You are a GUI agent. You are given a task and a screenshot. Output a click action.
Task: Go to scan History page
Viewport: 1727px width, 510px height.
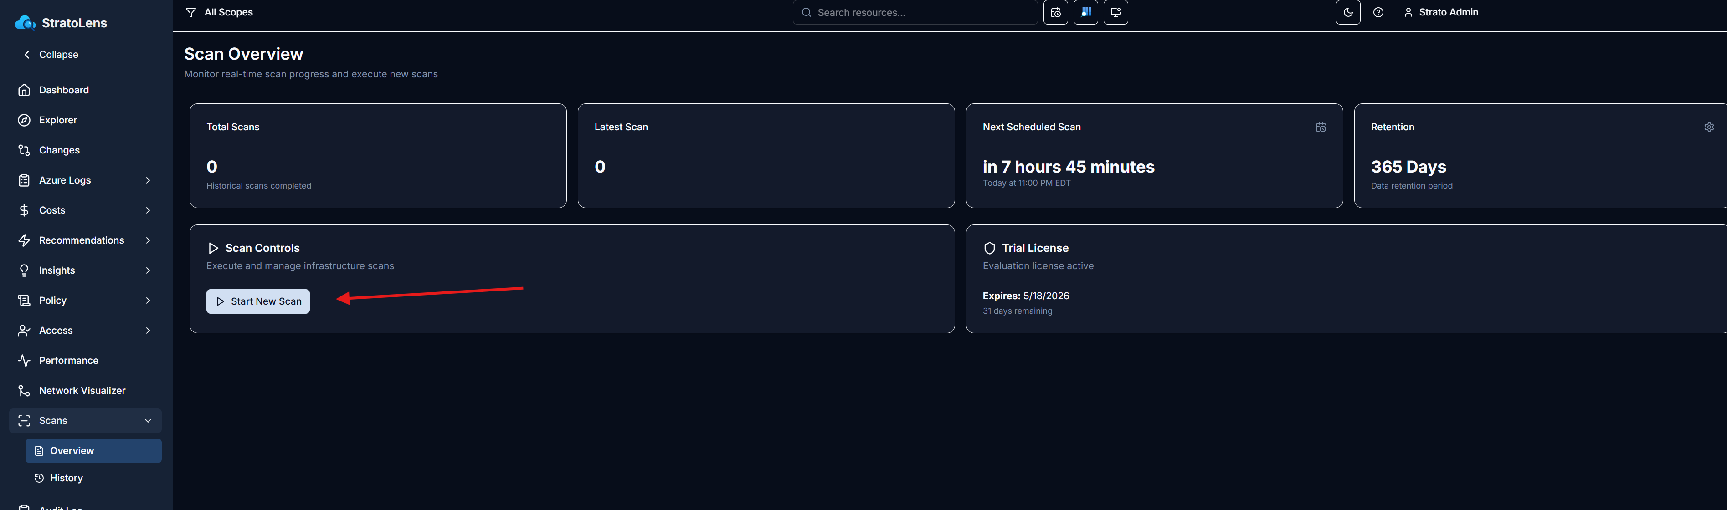pyautogui.click(x=66, y=478)
